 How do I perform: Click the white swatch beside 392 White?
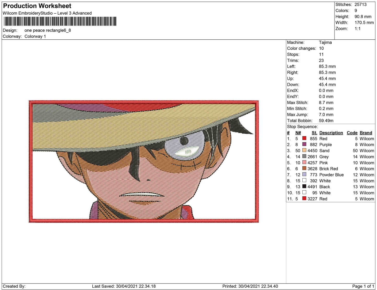(304, 180)
